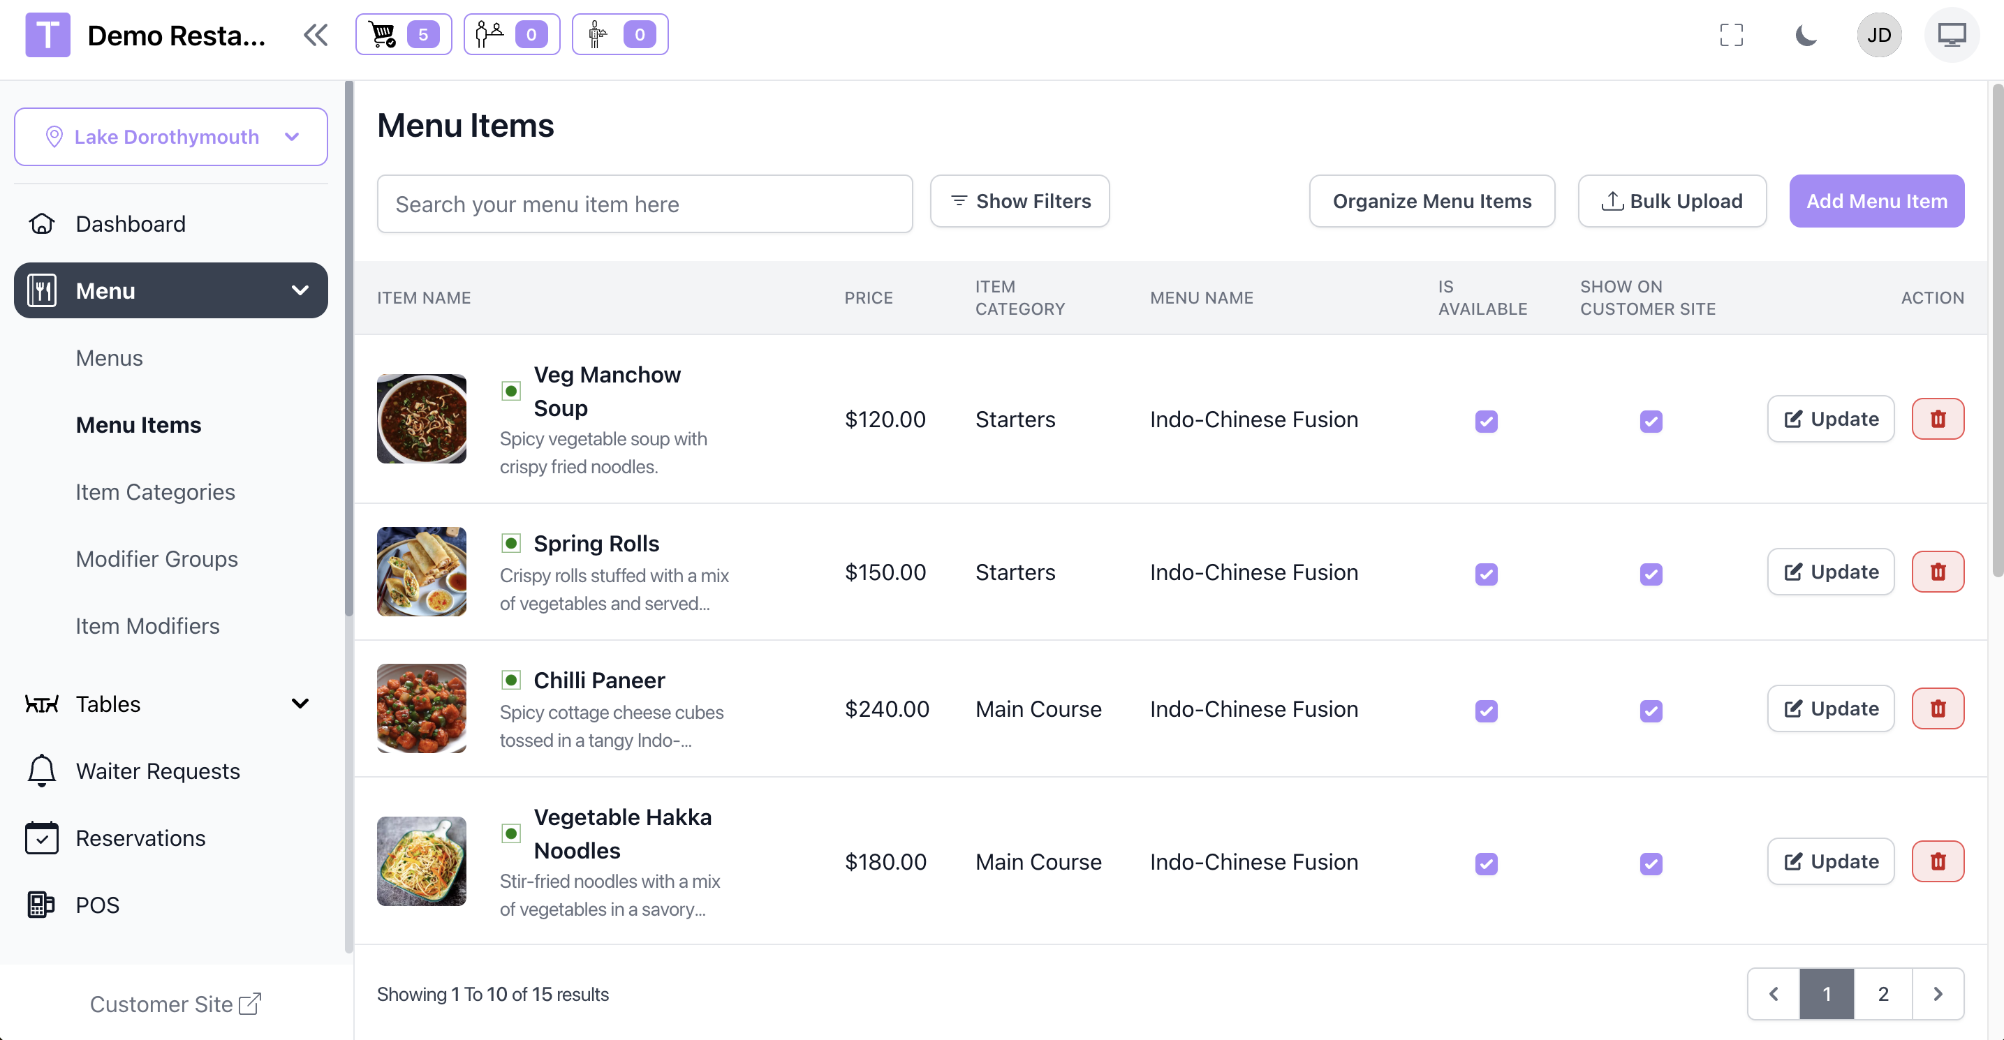Enter fullscreen mode icon
This screenshot has width=2004, height=1040.
click(x=1730, y=35)
